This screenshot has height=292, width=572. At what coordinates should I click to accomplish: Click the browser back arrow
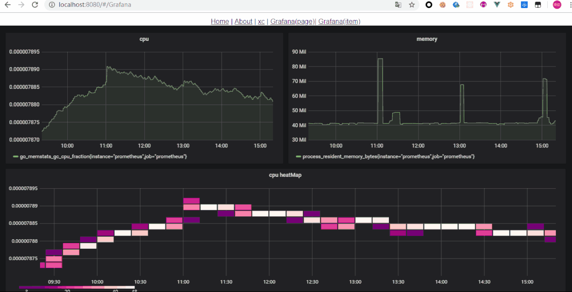tap(7, 5)
